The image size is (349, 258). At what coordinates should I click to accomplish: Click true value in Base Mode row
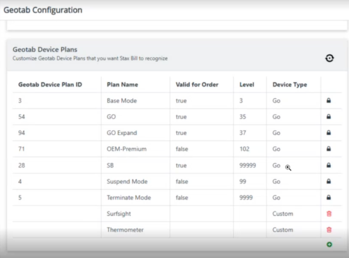click(x=181, y=101)
